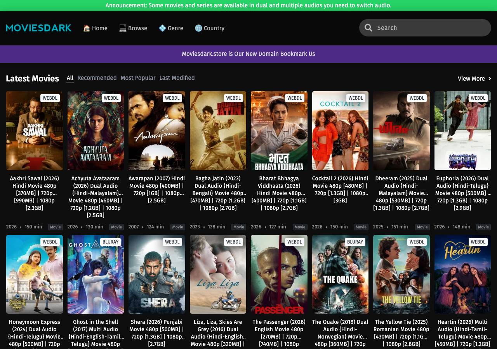Open the Bharat Bhhagya Viddhaata poster
This screenshot has height=349, width=497.
279,131
